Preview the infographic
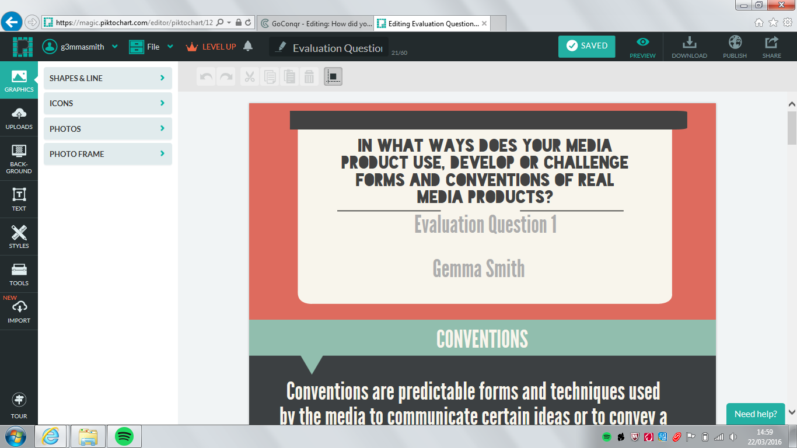The width and height of the screenshot is (797, 448). [x=642, y=47]
